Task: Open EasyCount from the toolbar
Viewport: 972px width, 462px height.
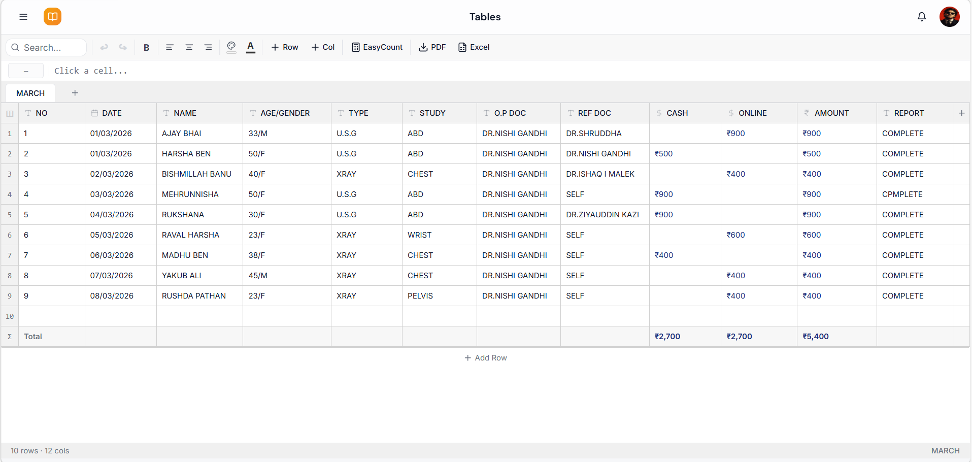Action: click(x=377, y=47)
